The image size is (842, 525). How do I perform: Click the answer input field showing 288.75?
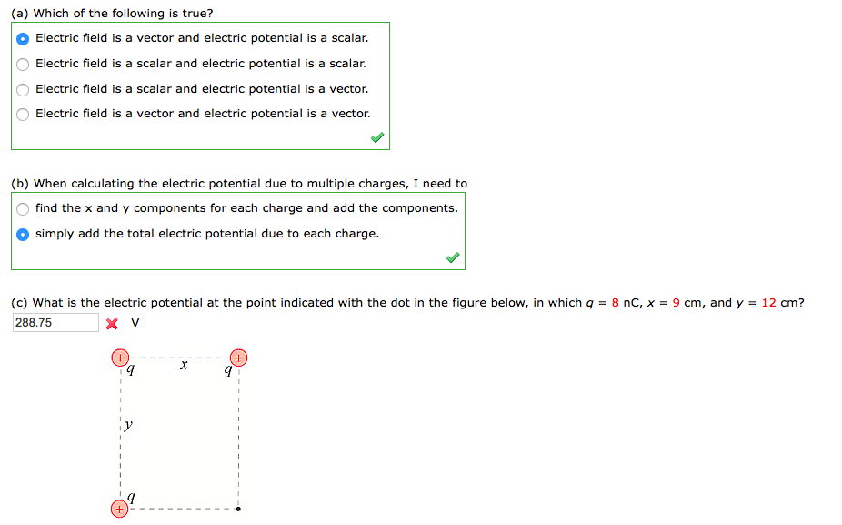(55, 322)
